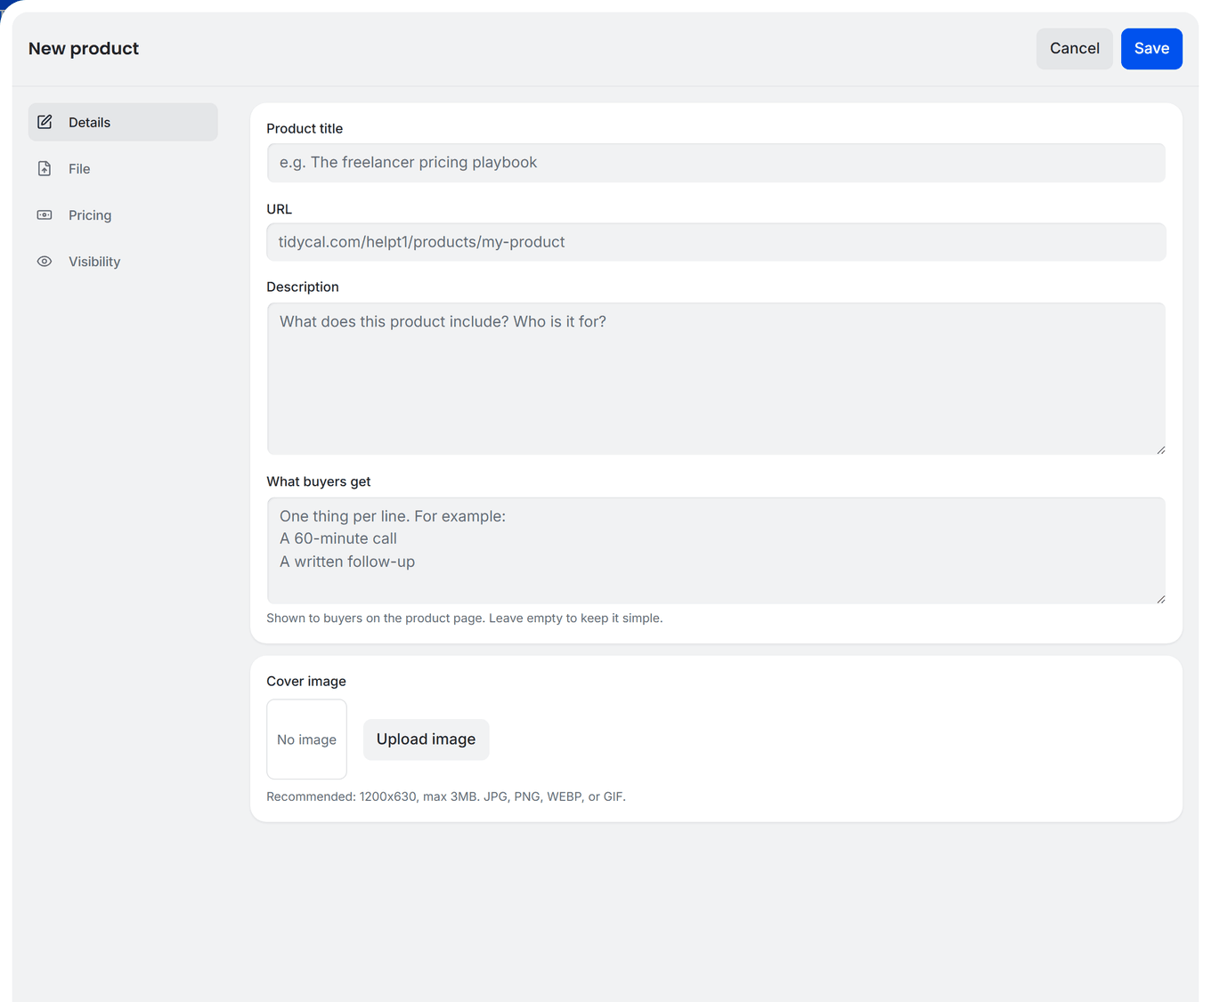
Task: Click the No image cover placeholder
Action: click(x=306, y=739)
